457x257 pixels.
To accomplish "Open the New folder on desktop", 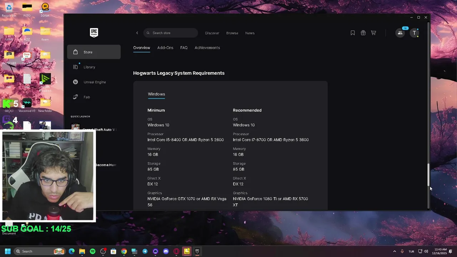I will (45, 105).
